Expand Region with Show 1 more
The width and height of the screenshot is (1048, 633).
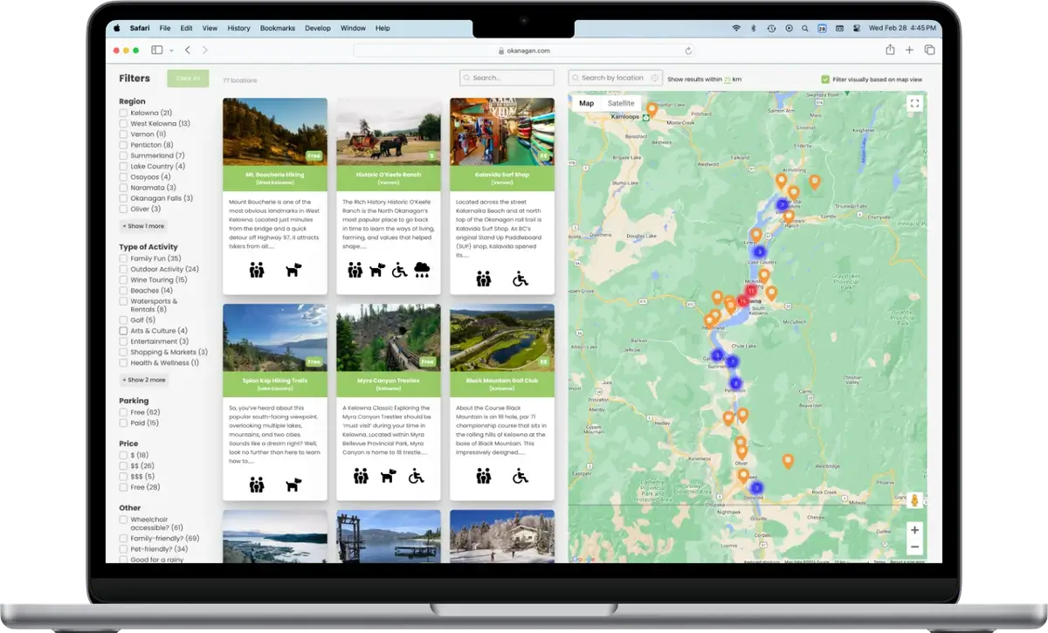coord(143,226)
